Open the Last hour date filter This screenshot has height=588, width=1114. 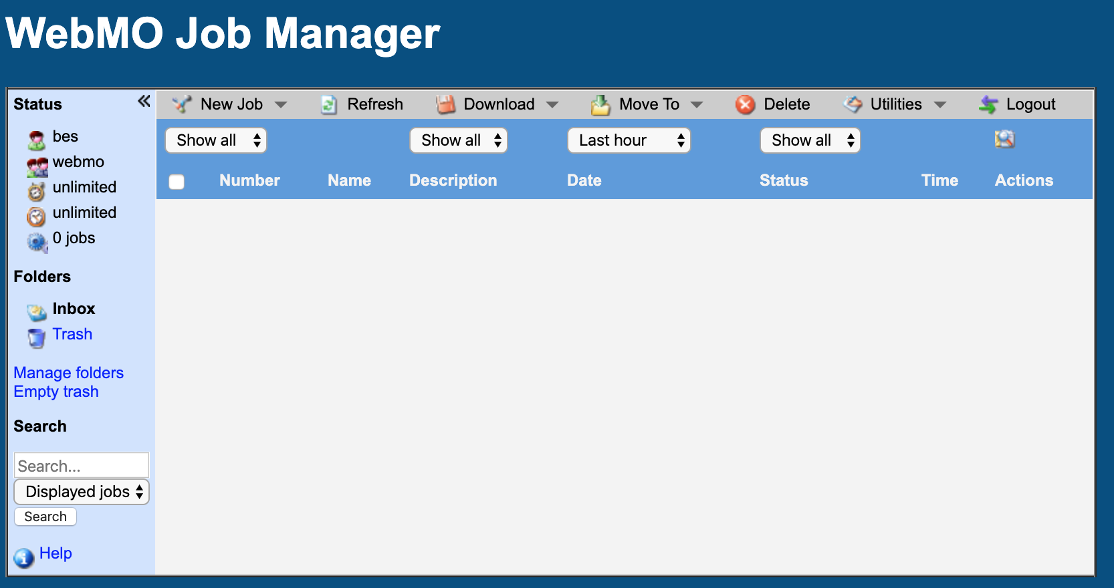[x=629, y=140]
